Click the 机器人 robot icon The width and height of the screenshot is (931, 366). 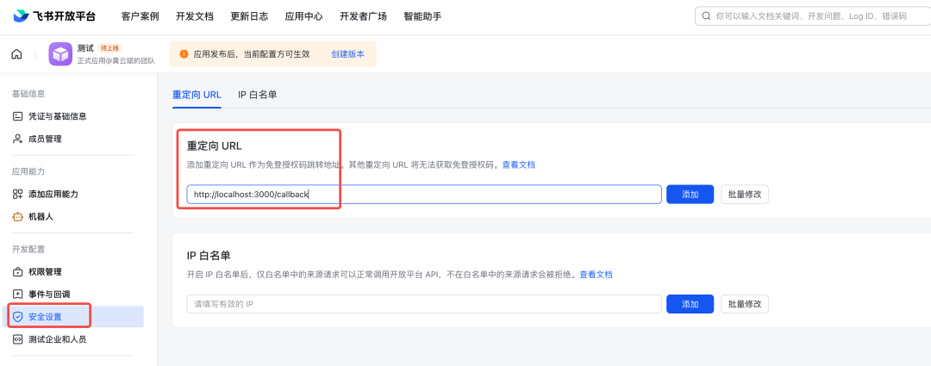tap(18, 216)
